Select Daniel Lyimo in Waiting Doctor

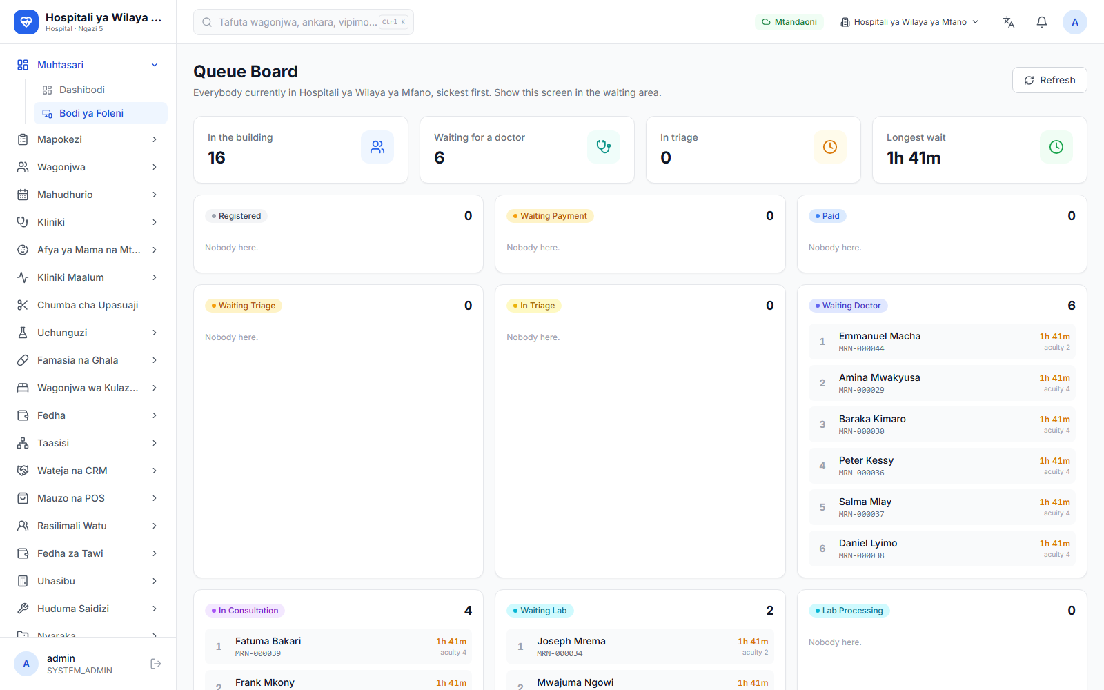click(x=942, y=549)
